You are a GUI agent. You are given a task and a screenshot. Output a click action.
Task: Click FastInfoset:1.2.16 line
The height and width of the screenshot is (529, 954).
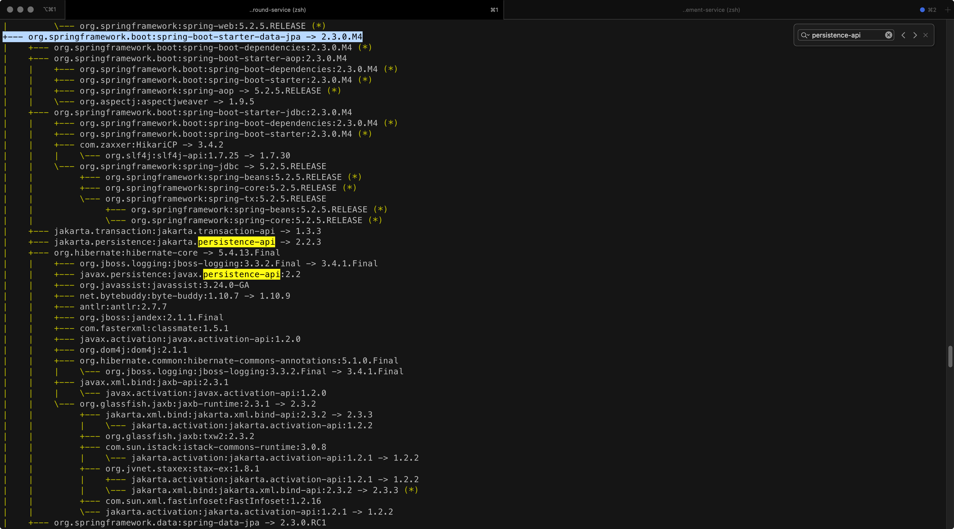point(213,501)
